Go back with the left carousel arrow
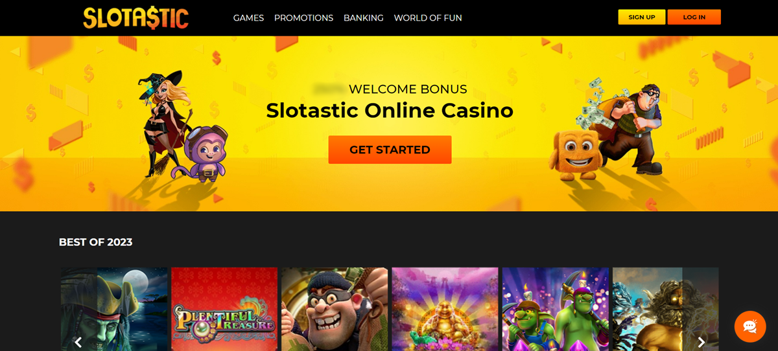Image resolution: width=778 pixels, height=351 pixels. [78, 342]
